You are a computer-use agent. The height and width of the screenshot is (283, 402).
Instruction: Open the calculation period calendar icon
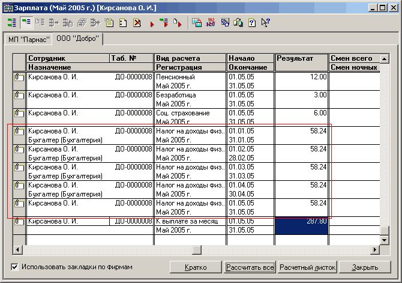coord(197,23)
